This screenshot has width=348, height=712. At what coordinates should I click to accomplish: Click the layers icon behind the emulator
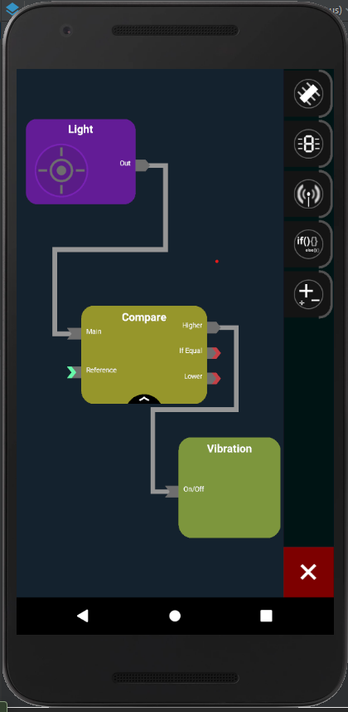pos(13,8)
